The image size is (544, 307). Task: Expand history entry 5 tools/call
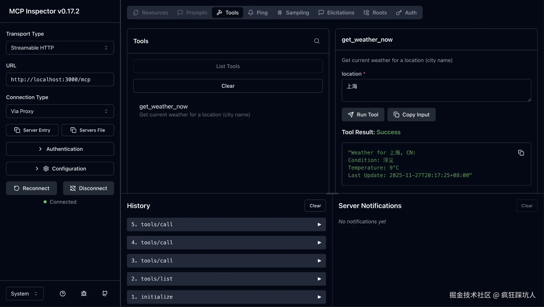tap(226, 225)
